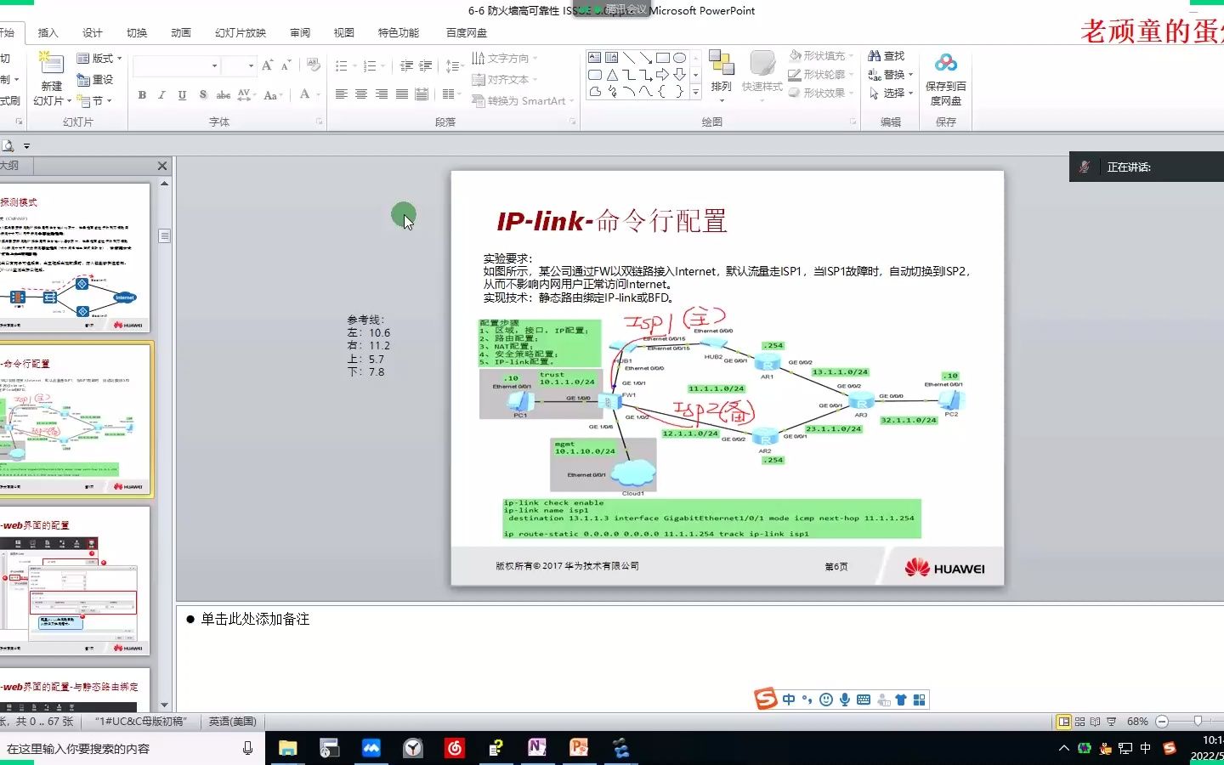The width and height of the screenshot is (1224, 765).
Task: Open font color dropdown
Action: coord(308,94)
